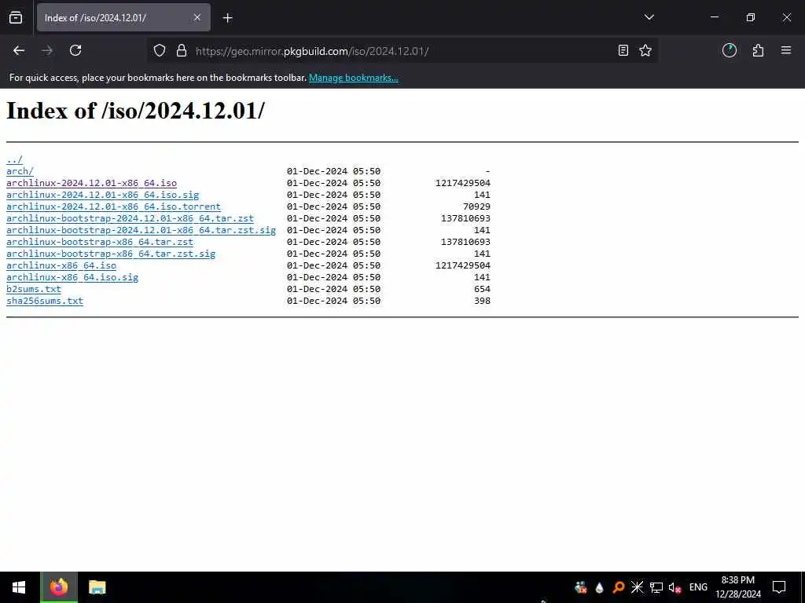
Task: Open the Extensions puzzle icon
Action: pyautogui.click(x=758, y=50)
